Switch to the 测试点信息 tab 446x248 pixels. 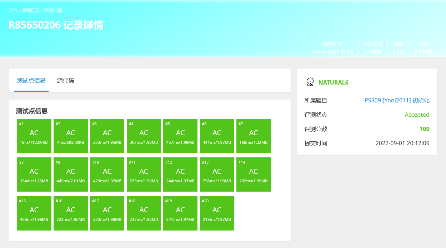pos(31,80)
